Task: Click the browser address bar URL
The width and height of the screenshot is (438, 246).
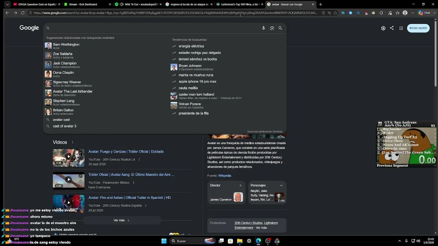Action: [x=176, y=13]
